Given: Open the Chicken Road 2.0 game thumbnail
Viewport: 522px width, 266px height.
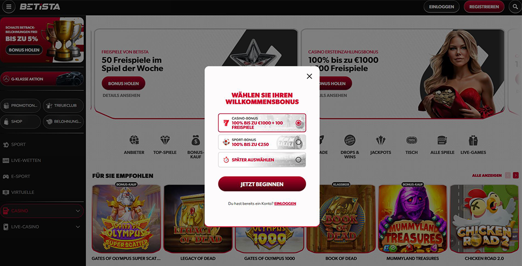Looking at the screenshot, I should coord(484,220).
